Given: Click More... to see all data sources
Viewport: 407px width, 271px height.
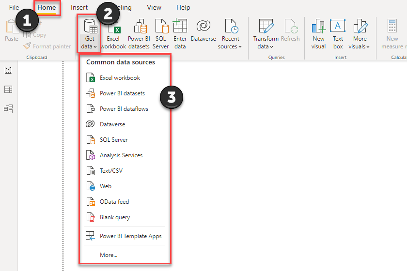Looking at the screenshot, I should 125,255.
